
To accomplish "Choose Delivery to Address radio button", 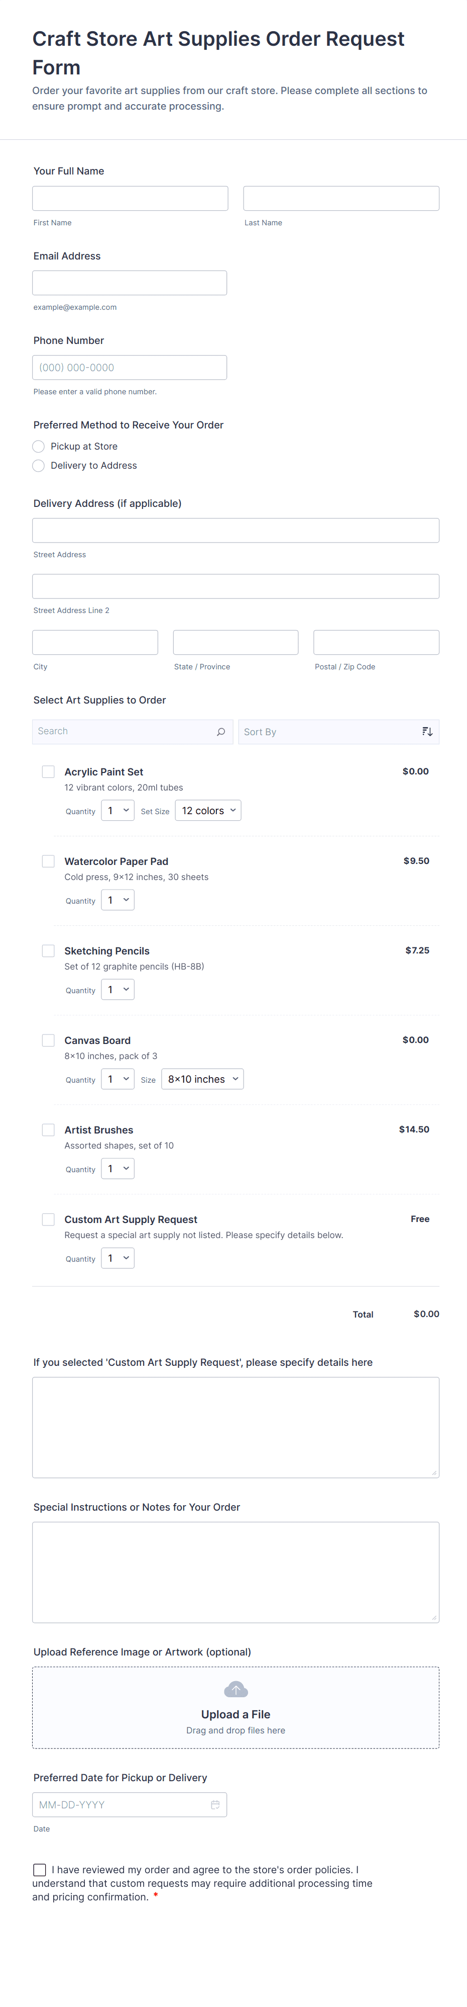I will (x=39, y=466).
